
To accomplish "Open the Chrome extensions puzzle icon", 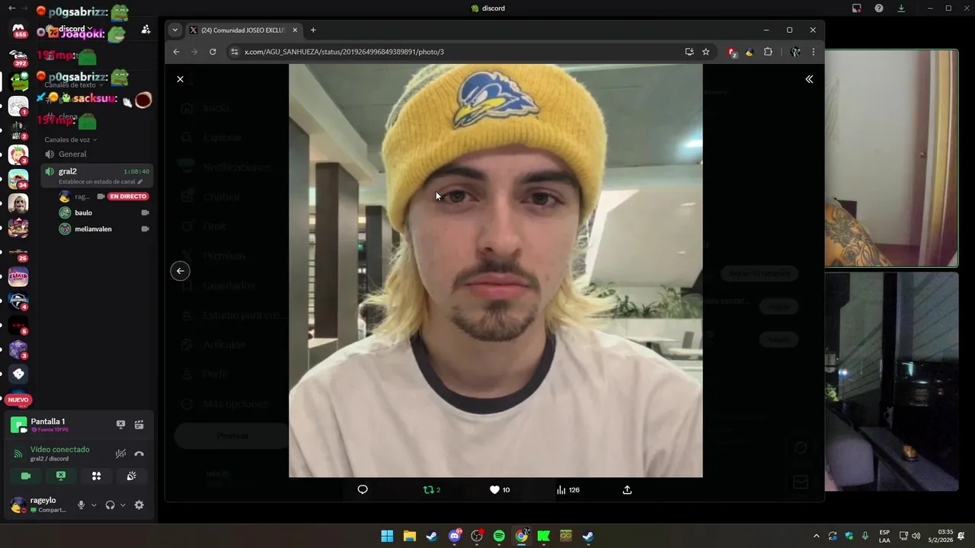I will click(x=768, y=52).
